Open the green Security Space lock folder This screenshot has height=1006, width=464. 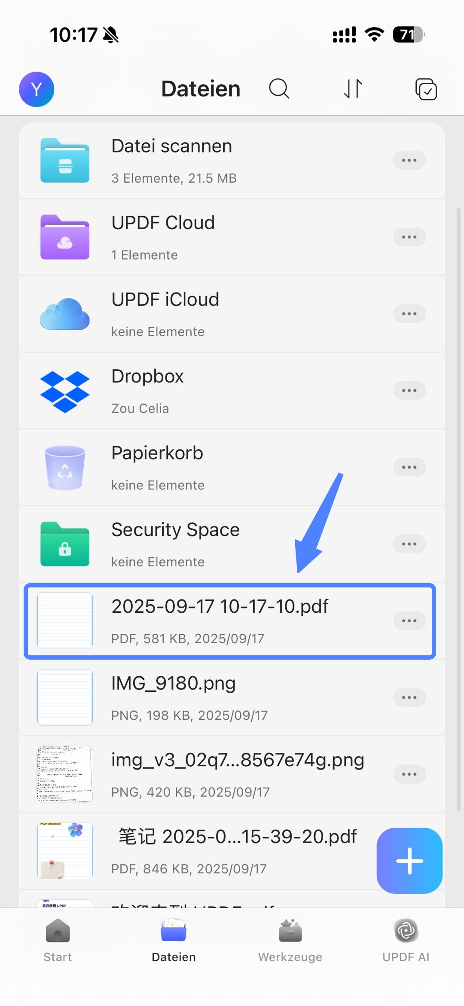tap(65, 544)
